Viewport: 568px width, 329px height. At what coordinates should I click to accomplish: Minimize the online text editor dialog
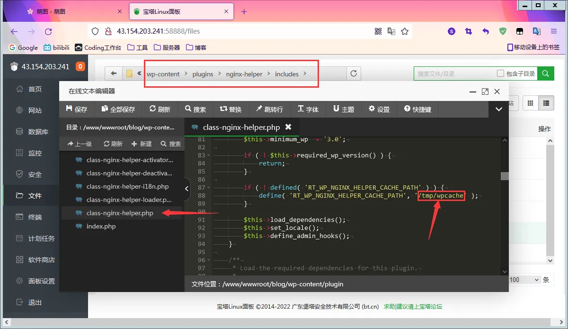tap(473, 91)
